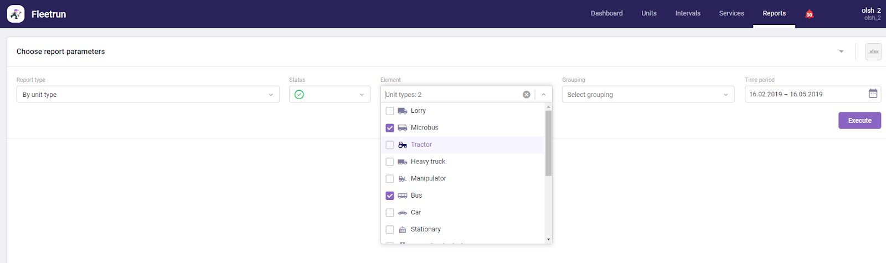
Task: Open the calendar icon in Time period
Action: (x=873, y=94)
